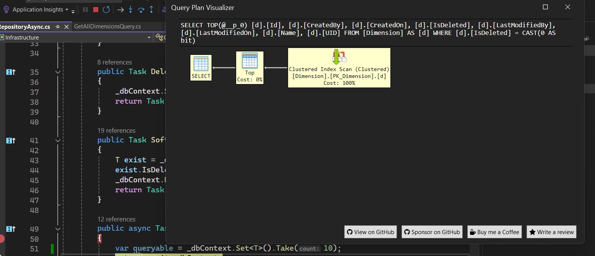Step Over using the curved arrow icon
Viewport: 595px width, 256px height.
click(141, 10)
